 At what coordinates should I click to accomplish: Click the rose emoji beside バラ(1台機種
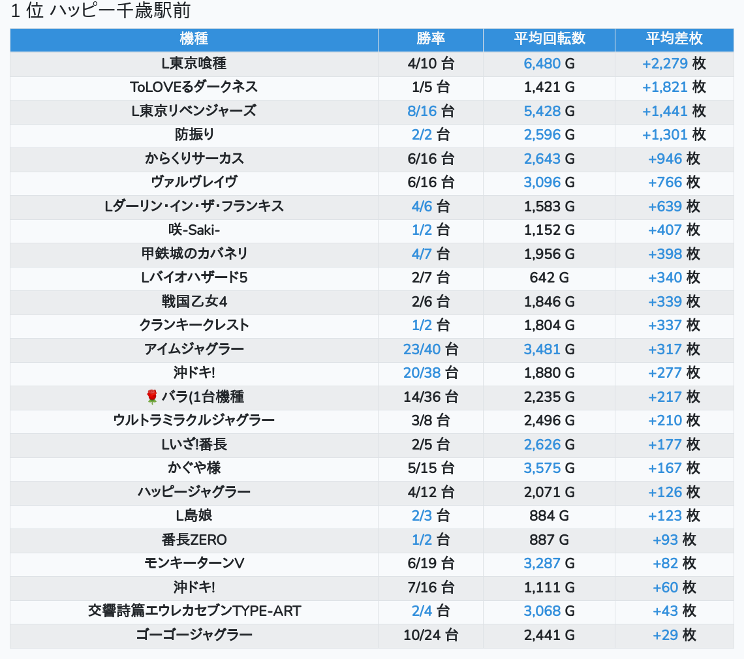[x=152, y=397]
